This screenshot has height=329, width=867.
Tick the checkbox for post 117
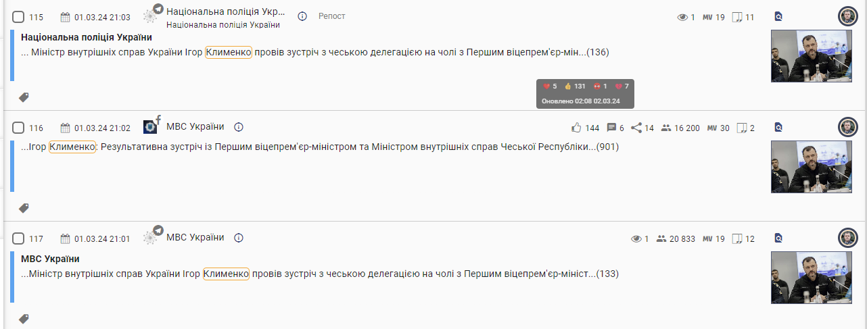(18, 238)
